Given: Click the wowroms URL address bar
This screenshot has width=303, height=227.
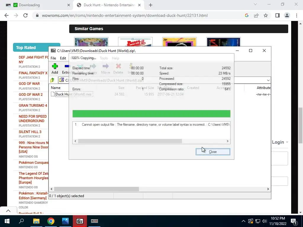Looking at the screenshot, I should (x=125, y=15).
